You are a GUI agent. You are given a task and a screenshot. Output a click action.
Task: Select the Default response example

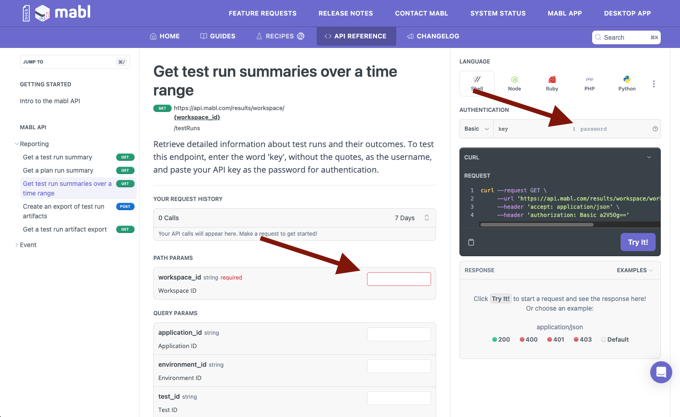(615, 339)
